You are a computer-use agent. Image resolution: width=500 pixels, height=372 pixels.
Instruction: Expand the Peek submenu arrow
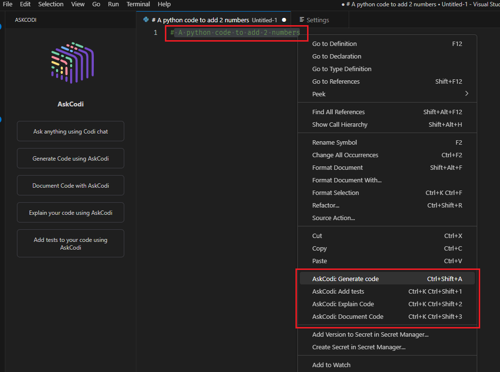[467, 94]
